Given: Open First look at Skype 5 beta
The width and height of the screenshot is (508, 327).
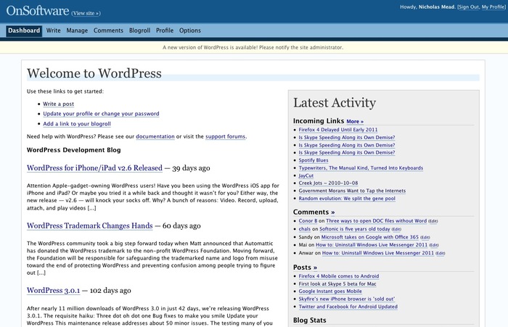Looking at the screenshot, I should click(337, 284).
